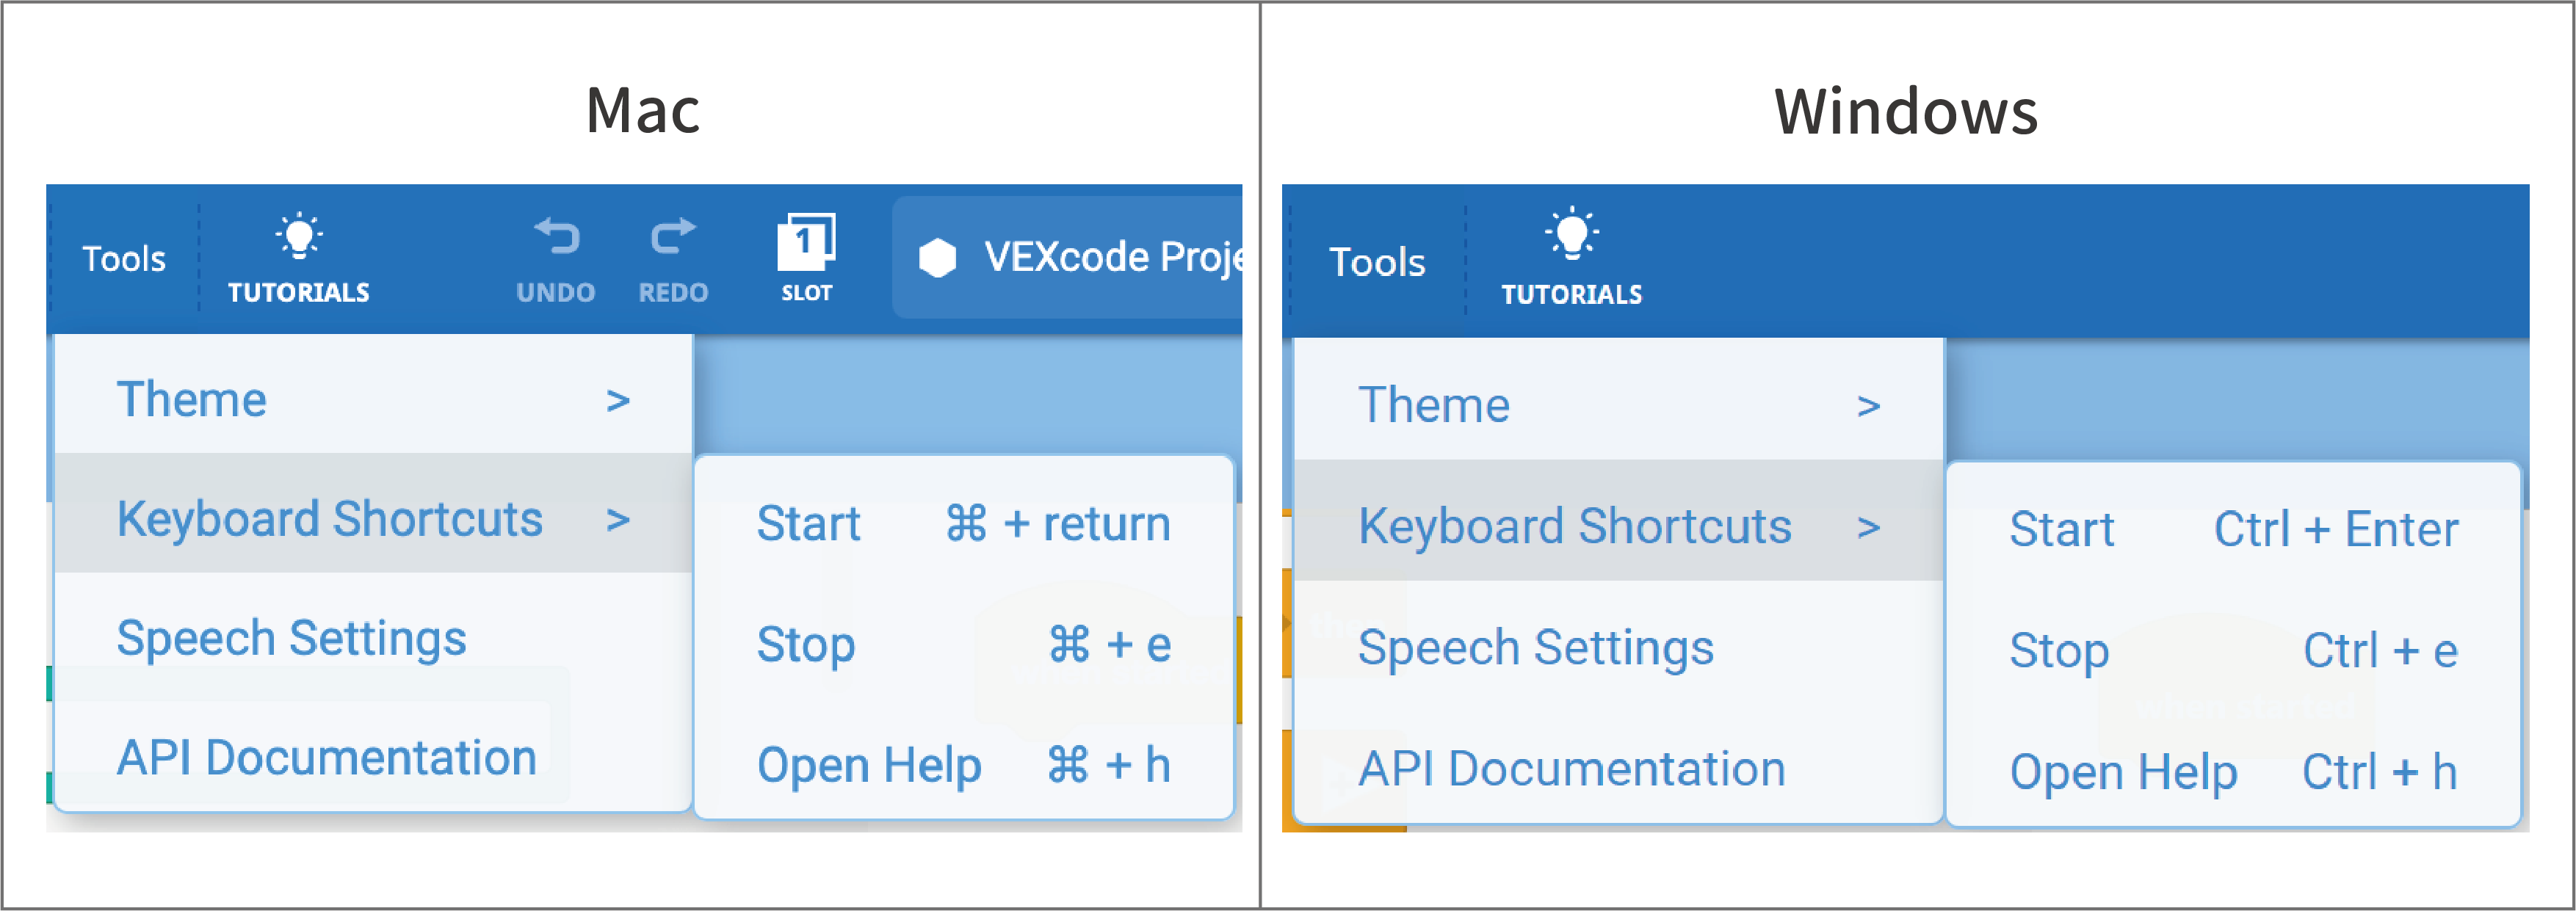Screen dimensions: 2576x911
Task: Open API Documentation in Windows menu
Action: pyautogui.click(x=1571, y=768)
